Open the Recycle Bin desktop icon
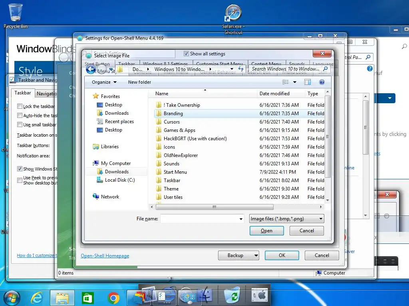409x306 pixels. tap(16, 15)
